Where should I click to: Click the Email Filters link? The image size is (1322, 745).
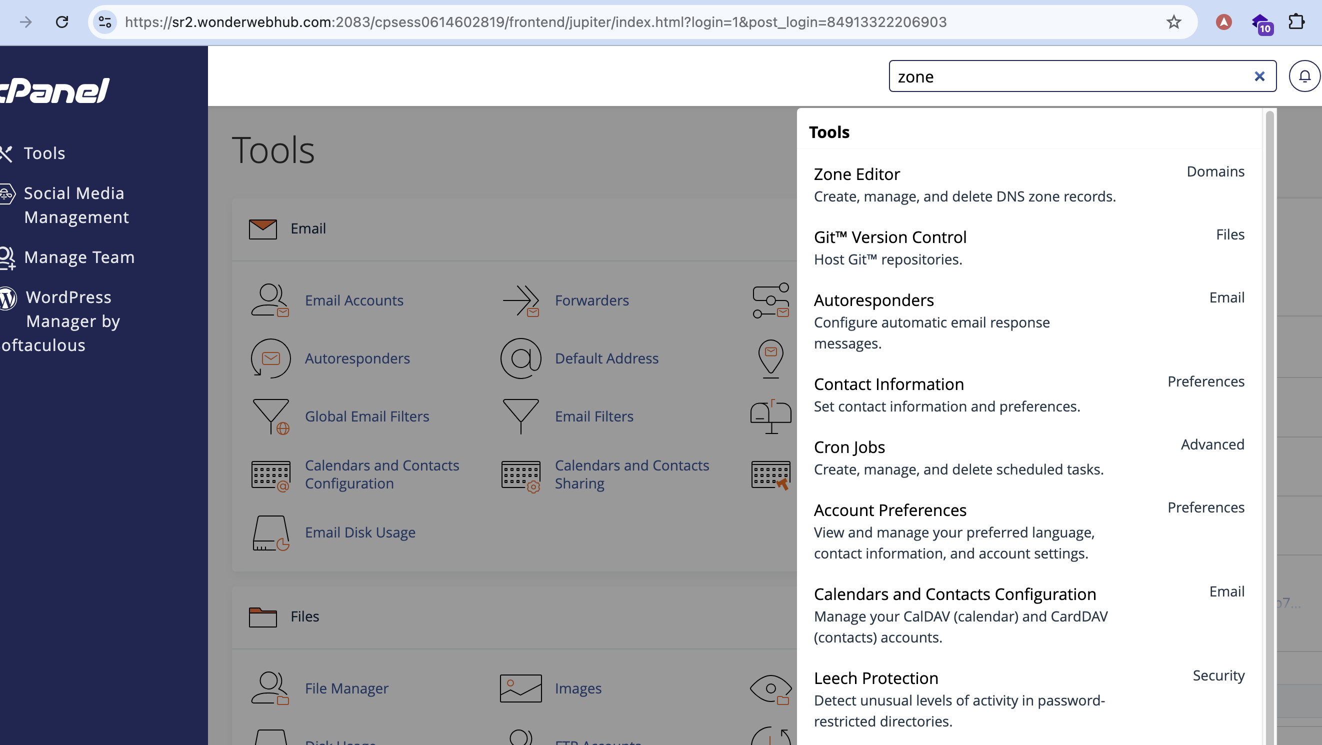(594, 416)
